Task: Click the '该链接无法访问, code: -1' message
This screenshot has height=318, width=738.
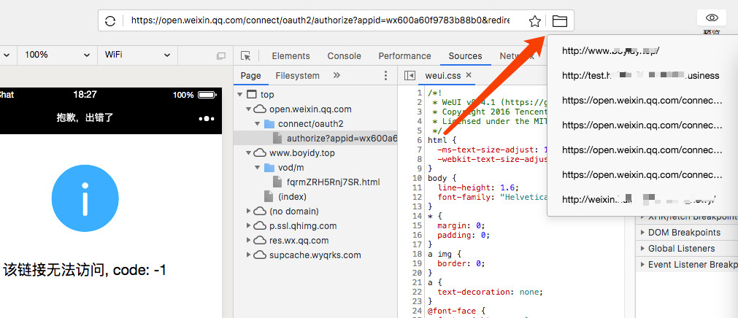Action: (85, 270)
